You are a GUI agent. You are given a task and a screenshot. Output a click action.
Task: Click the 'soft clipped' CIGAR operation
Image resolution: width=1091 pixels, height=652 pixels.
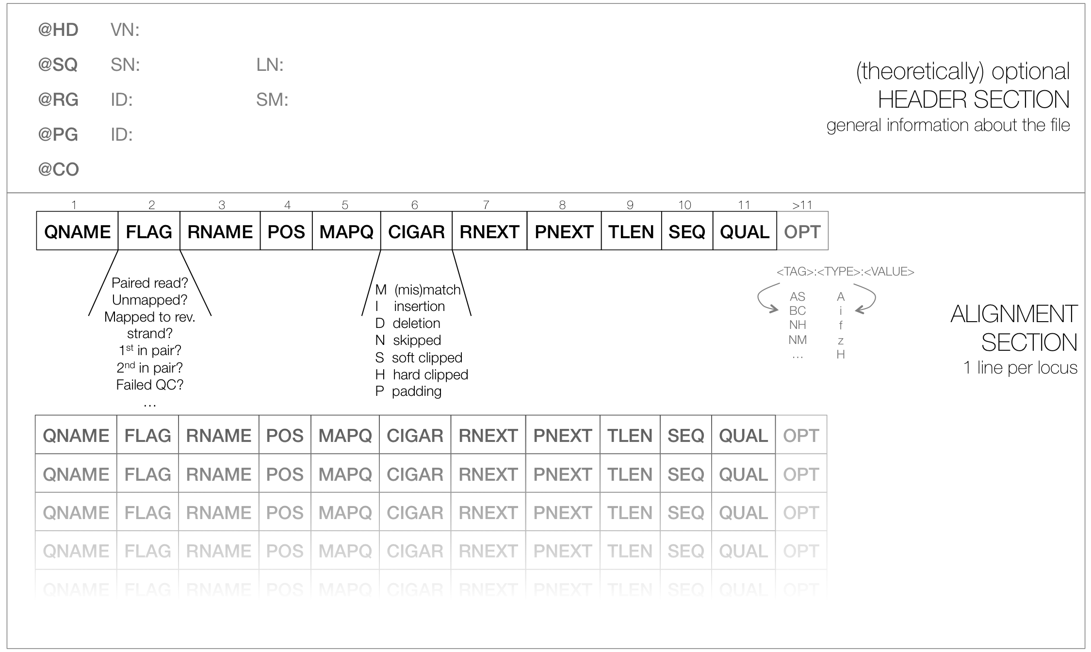pyautogui.click(x=419, y=358)
